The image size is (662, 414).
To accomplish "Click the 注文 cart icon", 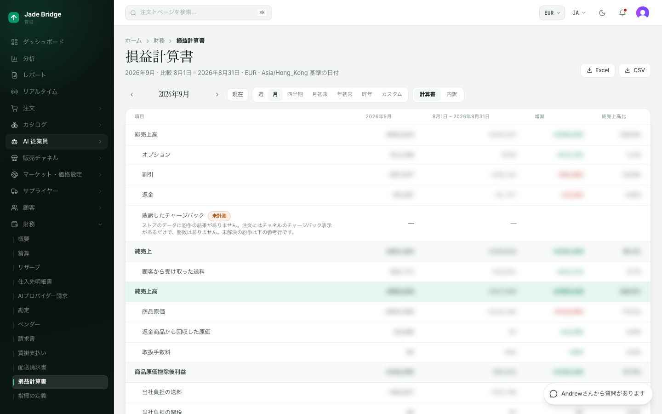I will [14, 108].
